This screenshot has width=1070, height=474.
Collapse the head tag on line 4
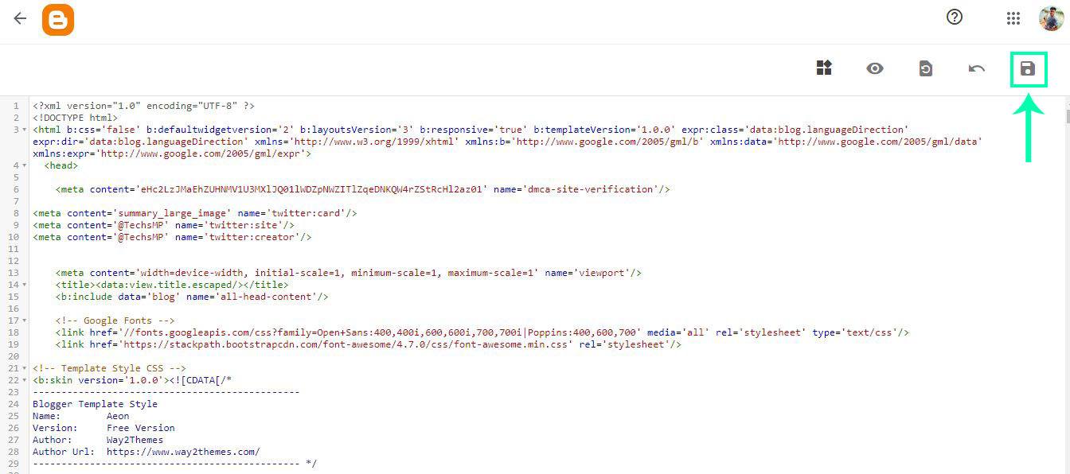25,165
